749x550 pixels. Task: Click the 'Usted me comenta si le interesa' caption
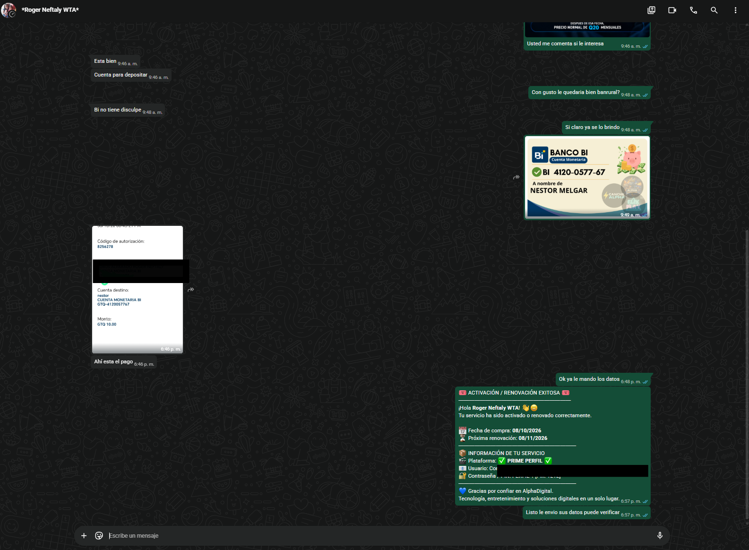point(565,43)
